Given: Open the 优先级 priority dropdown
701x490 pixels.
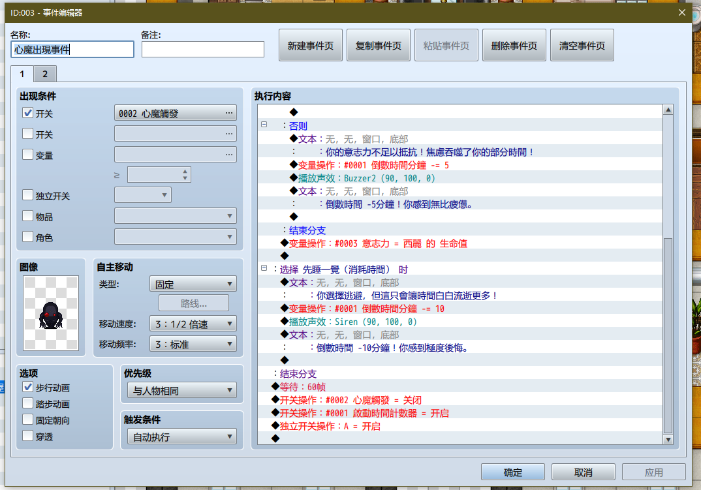Looking at the screenshot, I should (182, 390).
